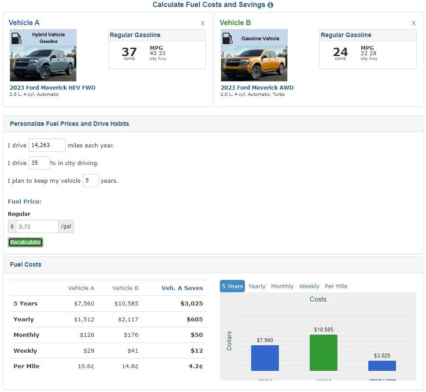Click the $605 yearly savings cell

point(195,319)
